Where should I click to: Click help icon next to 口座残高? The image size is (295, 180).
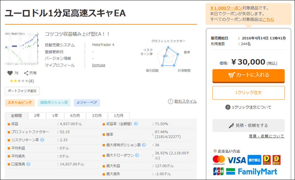click(x=28, y=164)
